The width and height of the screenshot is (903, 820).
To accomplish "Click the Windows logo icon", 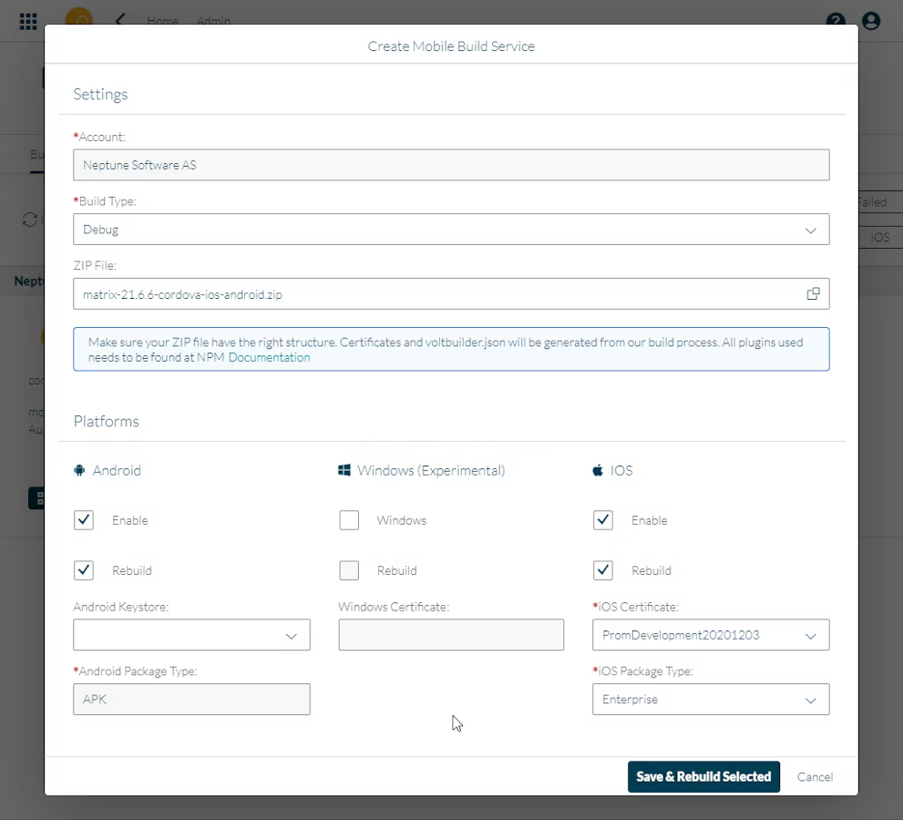I will pyautogui.click(x=344, y=470).
